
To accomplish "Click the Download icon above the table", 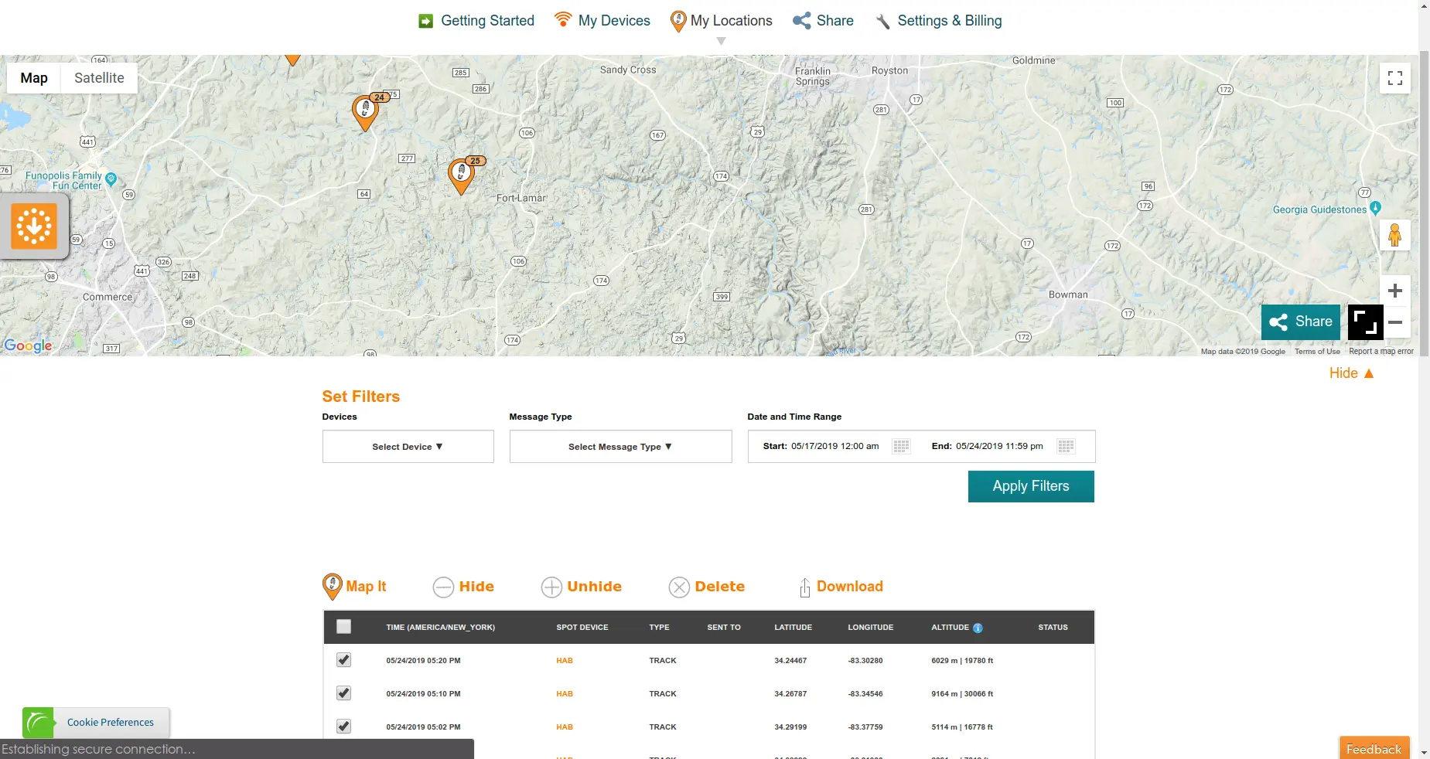I will tap(804, 587).
